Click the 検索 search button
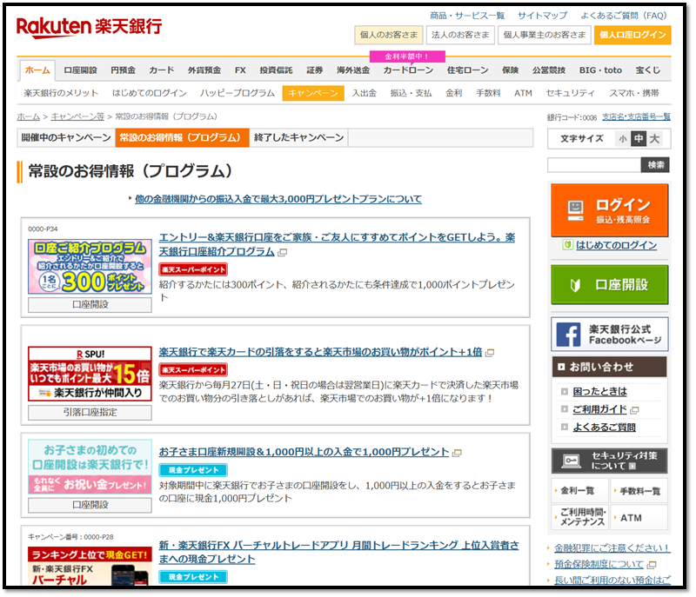Viewport: 696px width, 597px height. [x=655, y=165]
